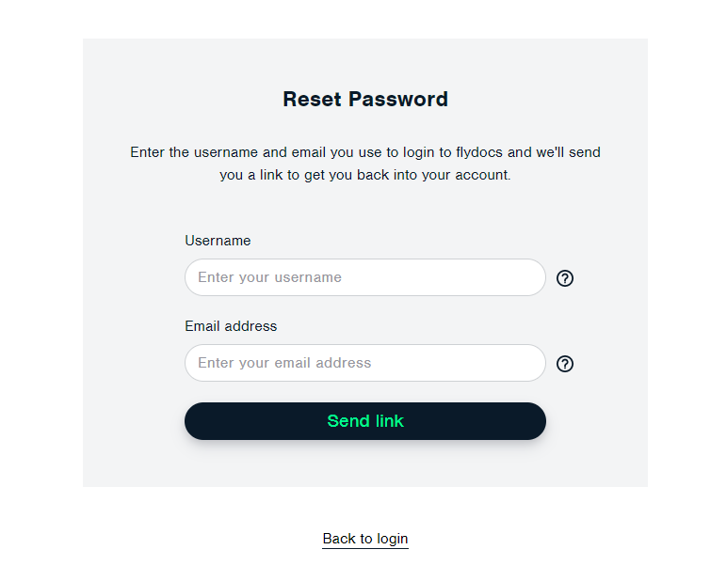Click the help icon beside Email address field
Screen dimensions: 727x581
tap(565, 364)
